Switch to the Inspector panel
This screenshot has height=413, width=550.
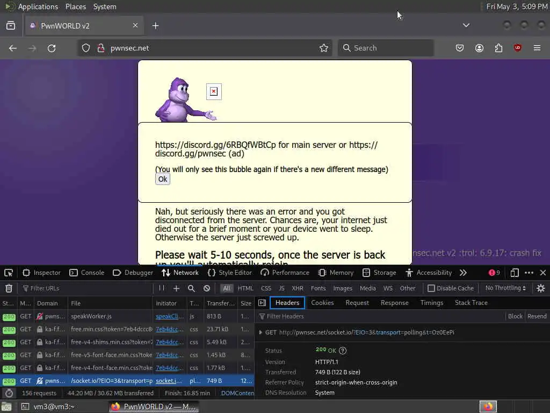click(41, 273)
